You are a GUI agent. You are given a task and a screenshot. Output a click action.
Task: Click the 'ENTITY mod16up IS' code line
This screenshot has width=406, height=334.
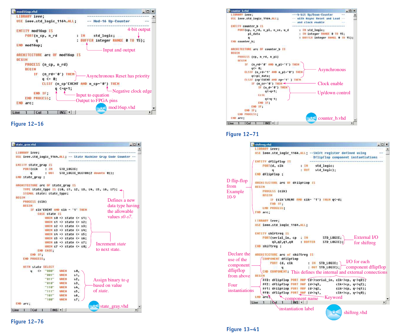pyautogui.click(x=35, y=31)
